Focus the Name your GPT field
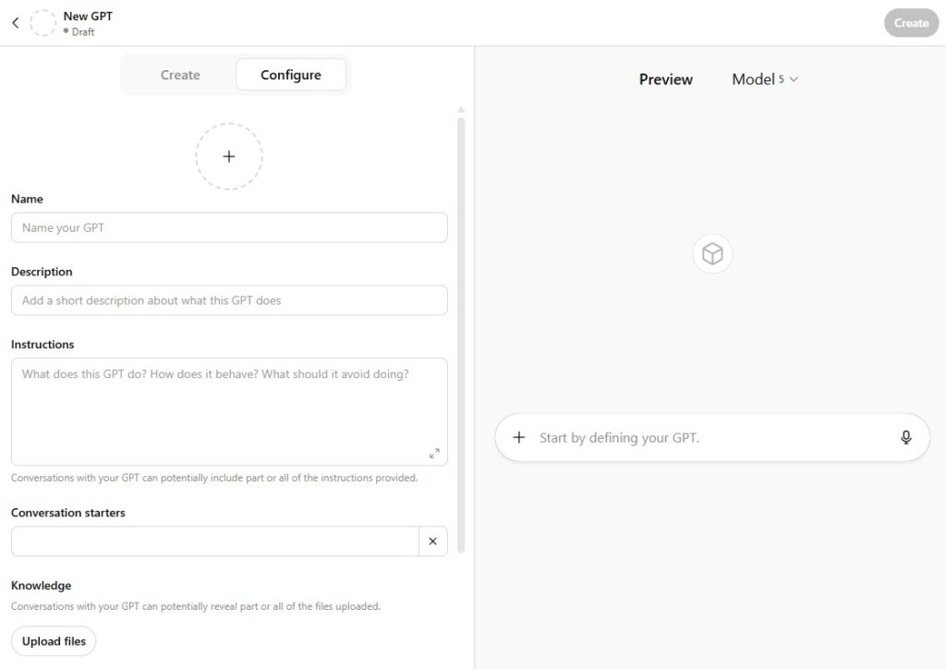Image resolution: width=946 pixels, height=669 pixels. click(x=229, y=228)
